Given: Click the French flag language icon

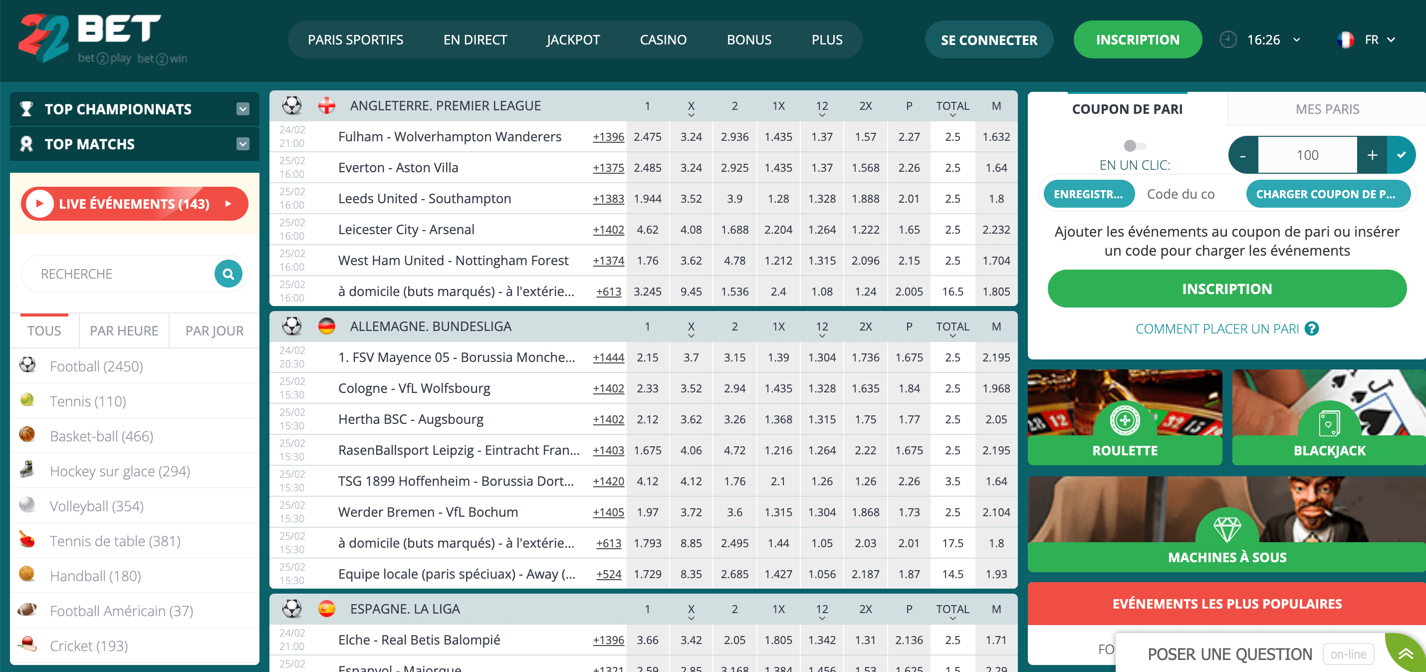Looking at the screenshot, I should pyautogui.click(x=1345, y=40).
